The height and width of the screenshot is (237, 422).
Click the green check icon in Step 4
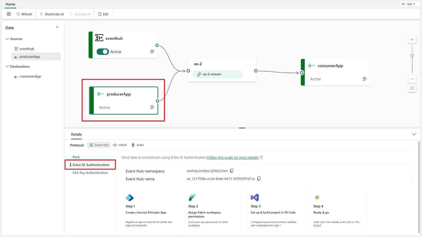pos(317,197)
